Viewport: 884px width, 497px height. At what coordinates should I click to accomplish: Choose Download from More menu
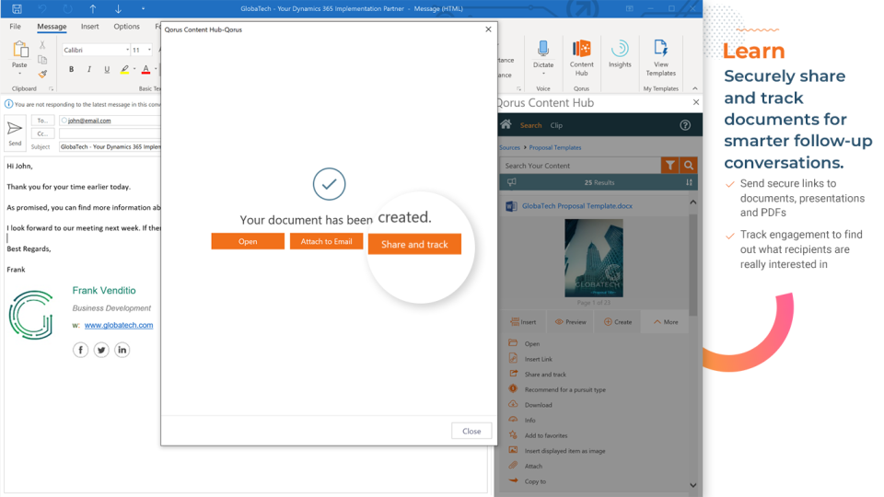(539, 405)
